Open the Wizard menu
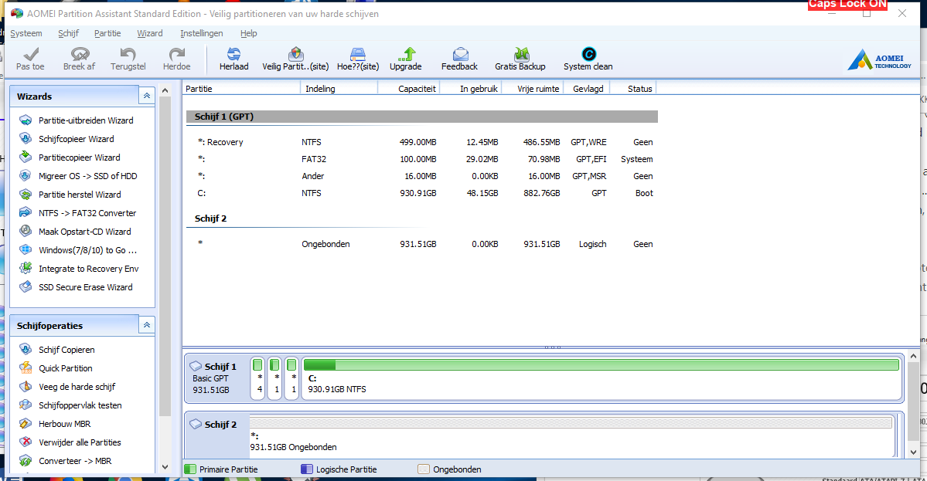927x481 pixels. (x=149, y=33)
